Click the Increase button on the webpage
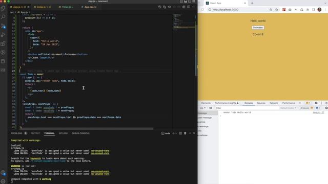The image size is (328, 184). tap(258, 28)
